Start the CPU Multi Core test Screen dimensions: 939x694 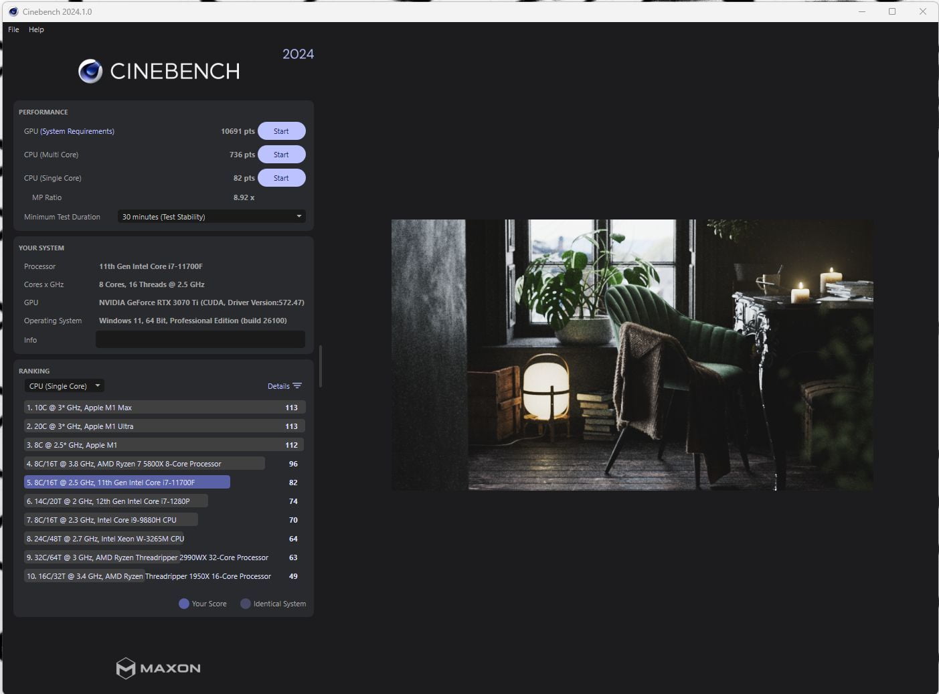click(282, 155)
